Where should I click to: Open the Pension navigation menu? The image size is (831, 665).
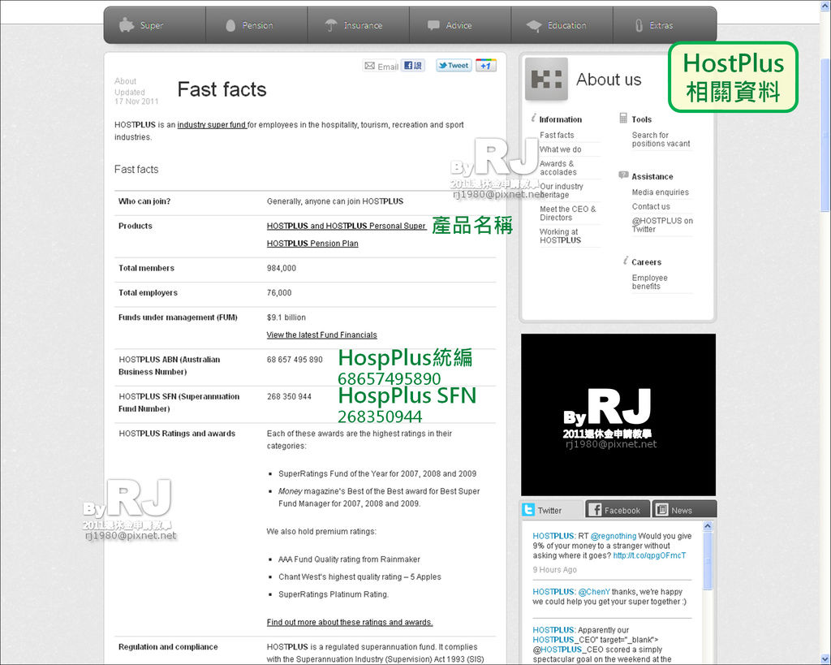tap(256, 25)
